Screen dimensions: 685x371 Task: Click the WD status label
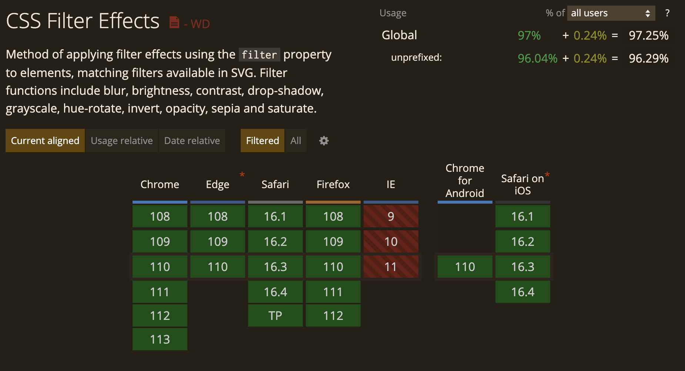200,24
